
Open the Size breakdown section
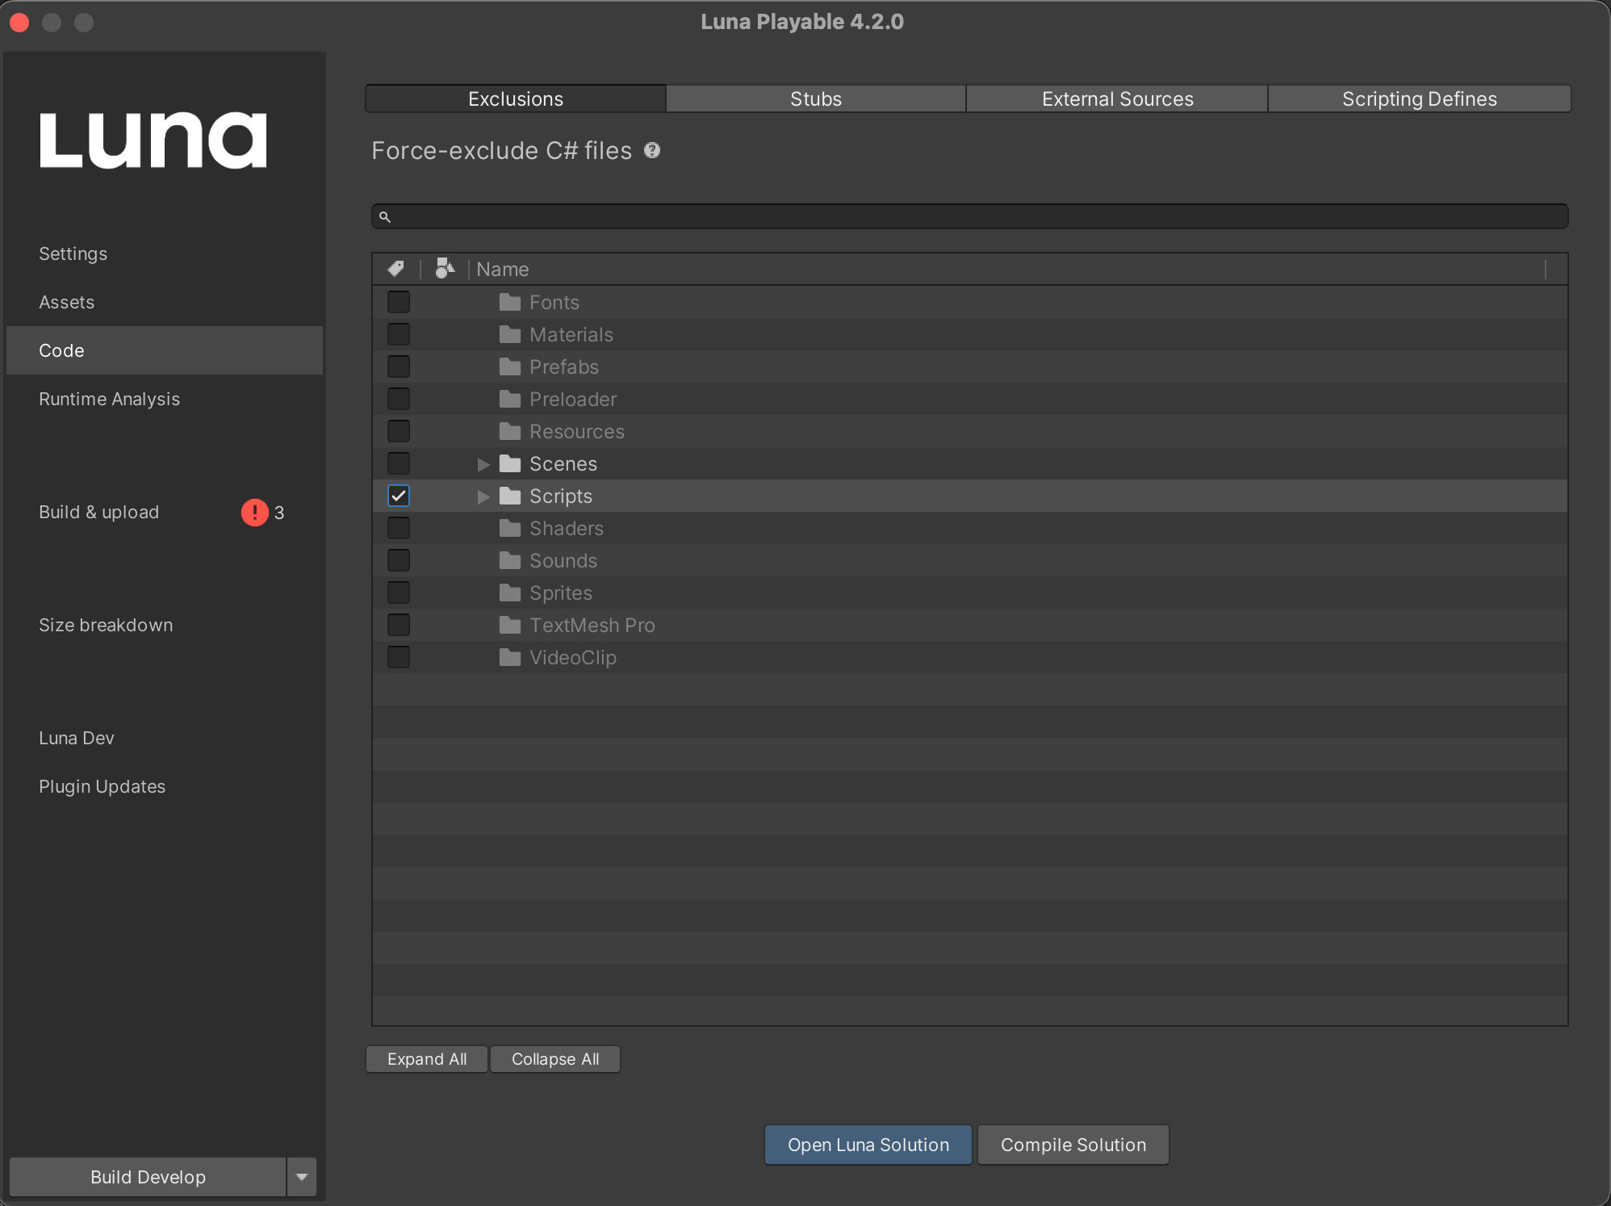point(165,625)
